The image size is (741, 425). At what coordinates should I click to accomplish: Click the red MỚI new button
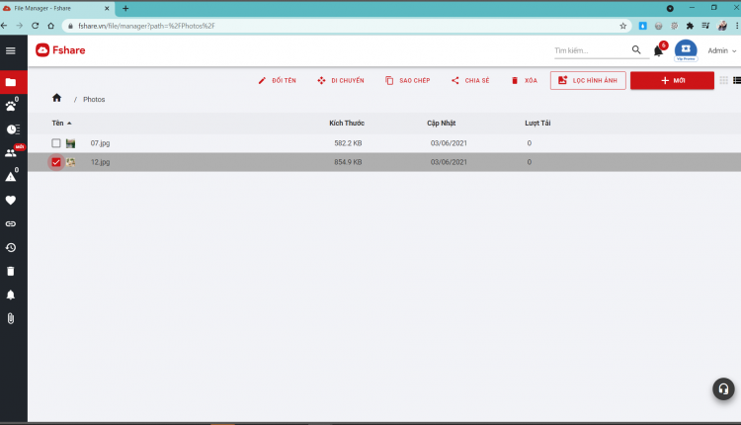[672, 80]
